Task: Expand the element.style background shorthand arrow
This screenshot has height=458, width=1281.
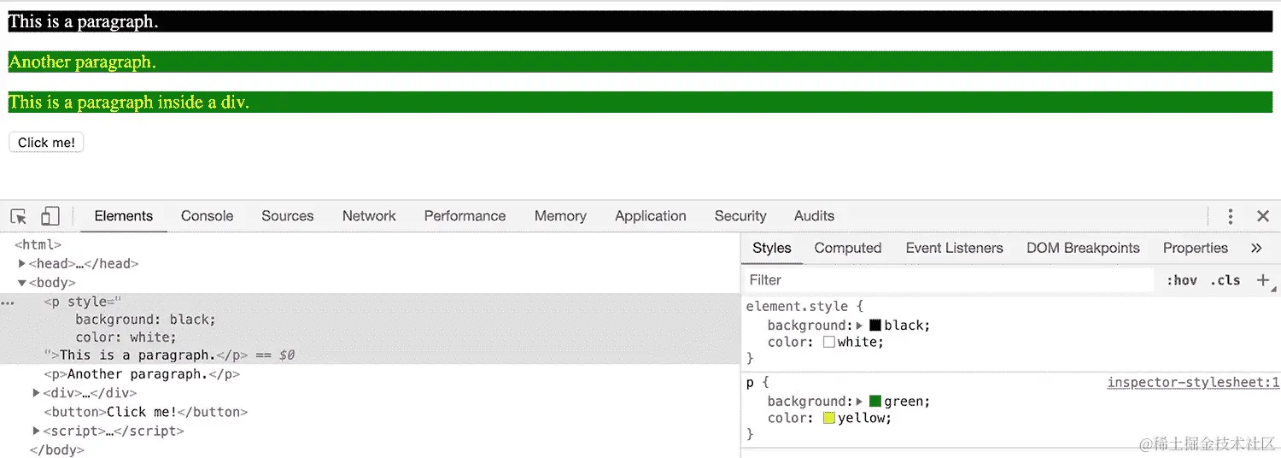Action: click(860, 326)
